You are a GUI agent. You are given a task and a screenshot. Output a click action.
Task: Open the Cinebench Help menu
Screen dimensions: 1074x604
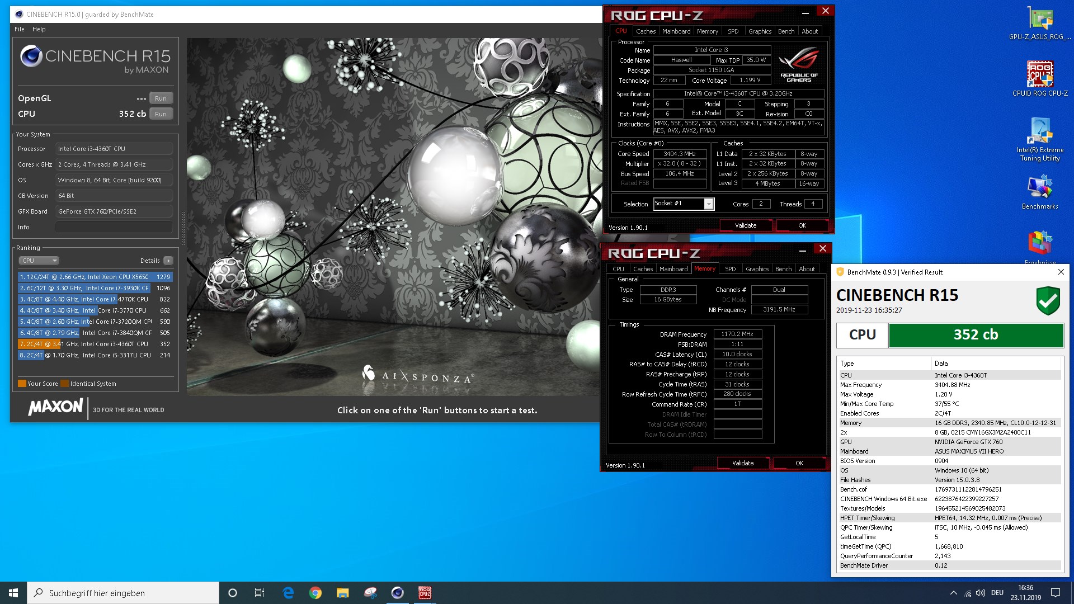coord(39,29)
